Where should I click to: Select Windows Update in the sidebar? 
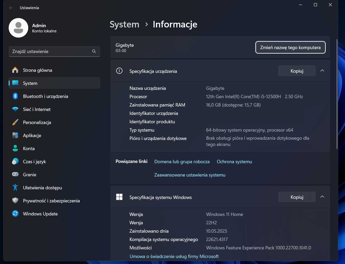54,214
